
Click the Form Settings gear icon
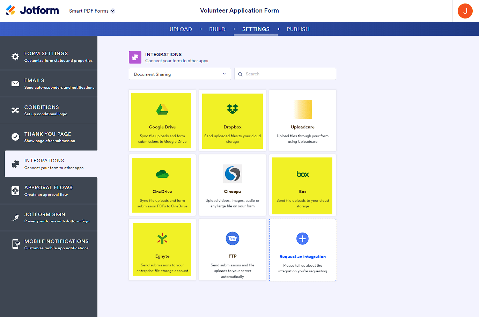click(x=15, y=57)
